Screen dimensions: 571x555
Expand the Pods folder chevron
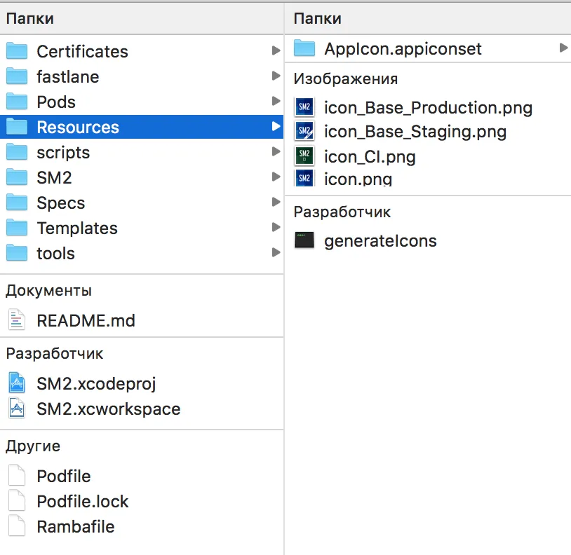point(276,102)
